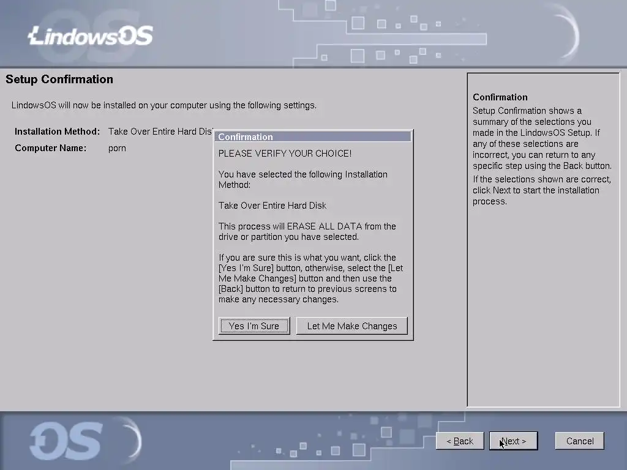627x470 pixels.
Task: Confirm with the Yes I'm Sure button
Action: (x=254, y=326)
